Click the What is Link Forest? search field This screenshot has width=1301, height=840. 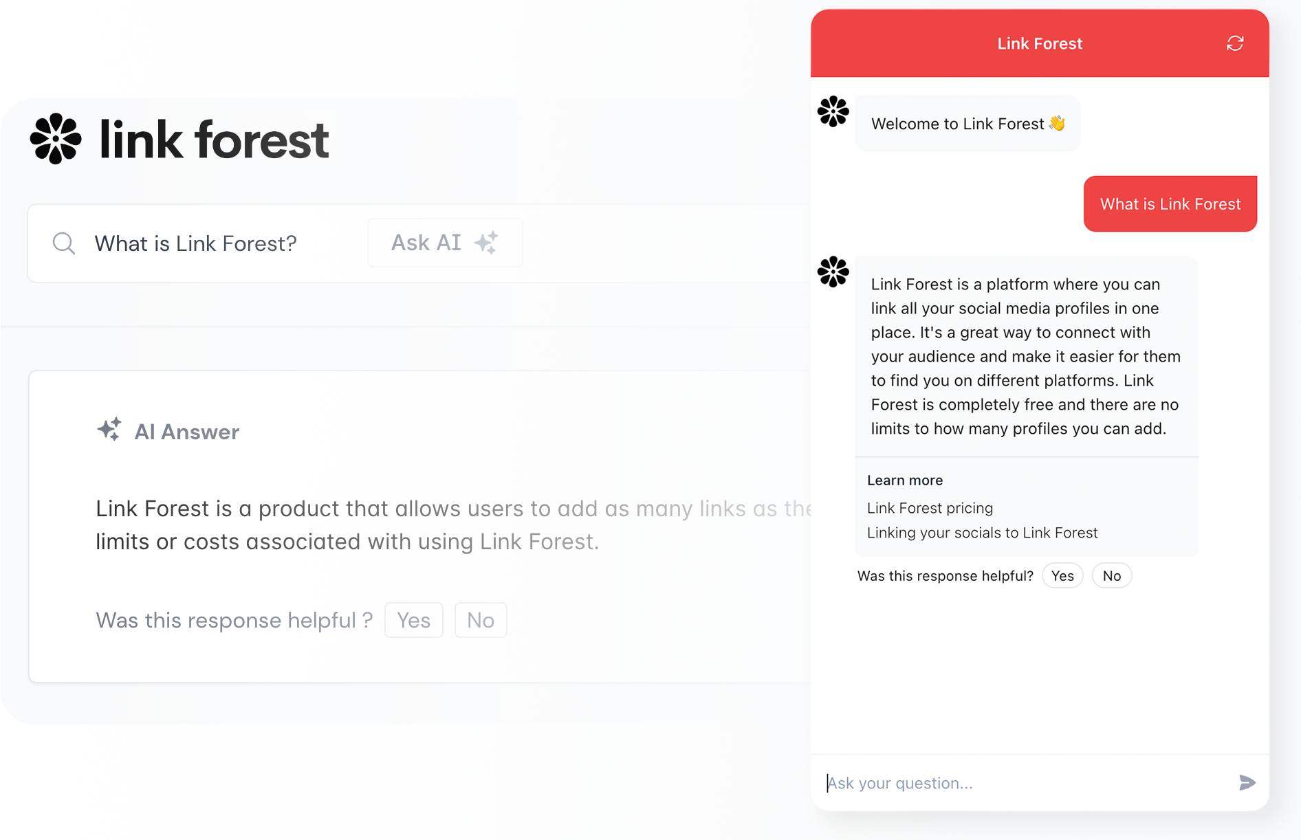(x=196, y=243)
